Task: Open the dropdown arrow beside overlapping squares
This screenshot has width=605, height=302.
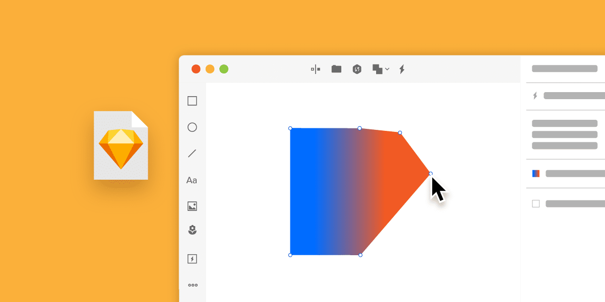Action: [387, 69]
